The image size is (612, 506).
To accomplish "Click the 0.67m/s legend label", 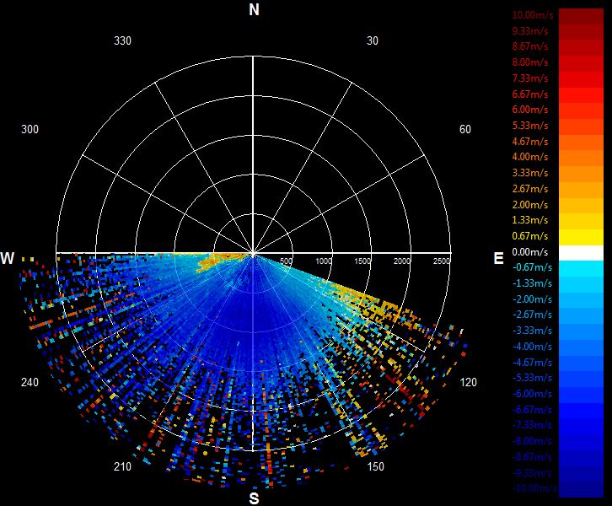I will click(x=530, y=236).
